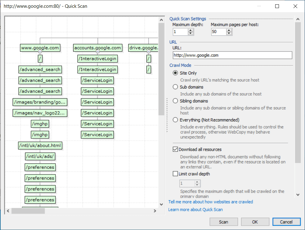Confirm with the OK button

[255, 222]
